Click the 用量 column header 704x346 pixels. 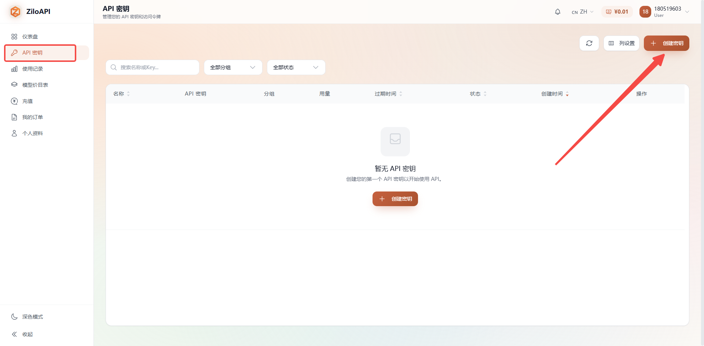(324, 94)
